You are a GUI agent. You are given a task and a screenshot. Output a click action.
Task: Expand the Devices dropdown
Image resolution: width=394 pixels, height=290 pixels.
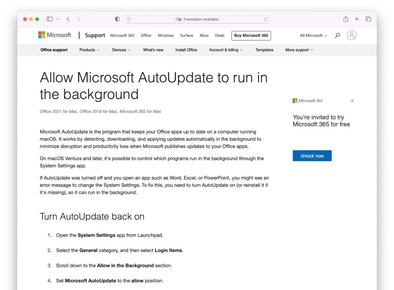click(121, 50)
